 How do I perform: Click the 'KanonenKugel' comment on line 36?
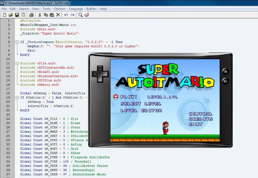pyautogui.click(x=84, y=170)
